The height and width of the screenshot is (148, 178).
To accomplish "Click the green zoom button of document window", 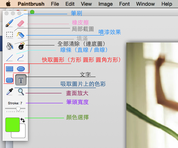I will click(32, 12).
